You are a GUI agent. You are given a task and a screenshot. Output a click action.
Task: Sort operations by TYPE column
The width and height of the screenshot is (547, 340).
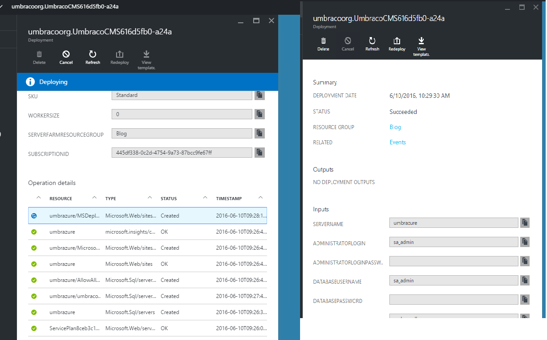[x=110, y=198]
